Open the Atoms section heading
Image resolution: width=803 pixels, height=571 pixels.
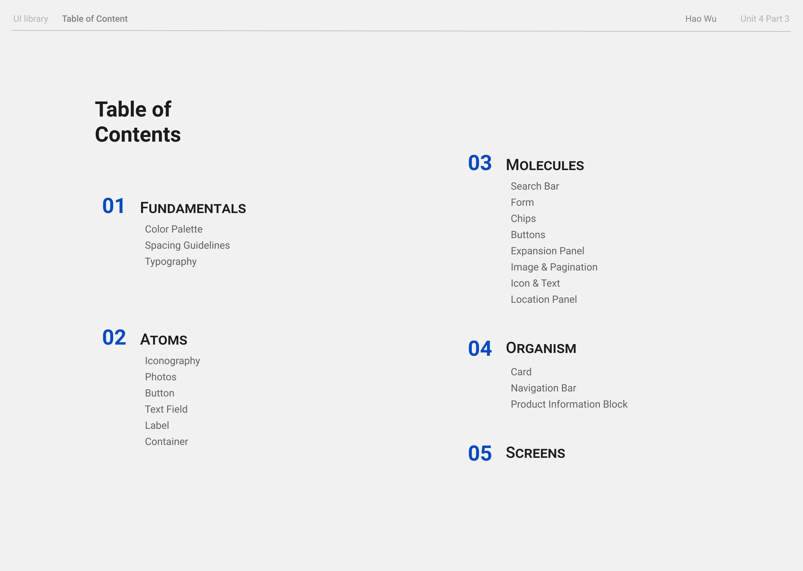163,340
